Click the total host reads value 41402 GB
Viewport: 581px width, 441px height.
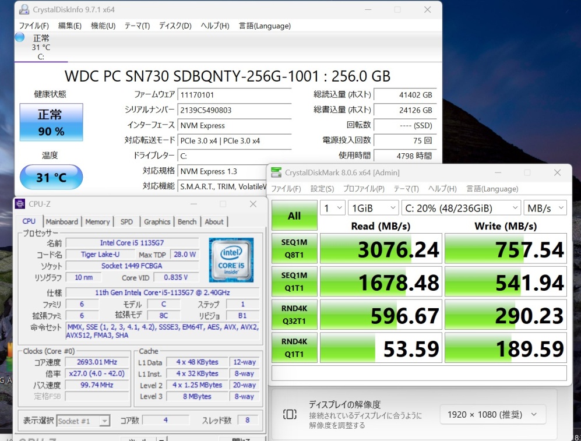(x=405, y=95)
